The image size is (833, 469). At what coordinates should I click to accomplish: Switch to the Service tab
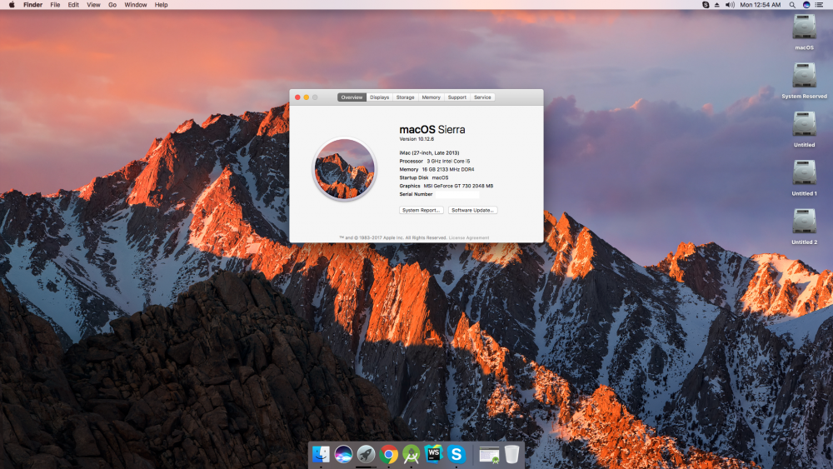point(482,97)
